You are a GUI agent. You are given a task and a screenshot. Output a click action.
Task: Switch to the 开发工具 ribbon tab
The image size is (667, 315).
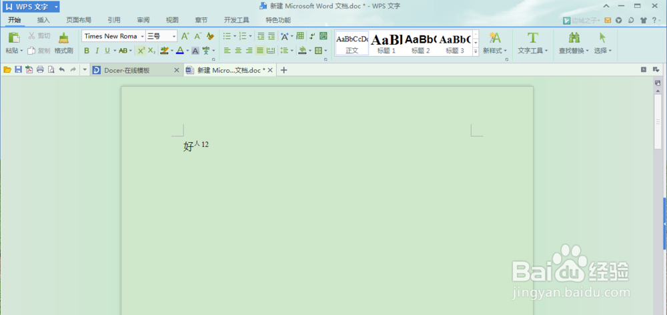(x=237, y=20)
